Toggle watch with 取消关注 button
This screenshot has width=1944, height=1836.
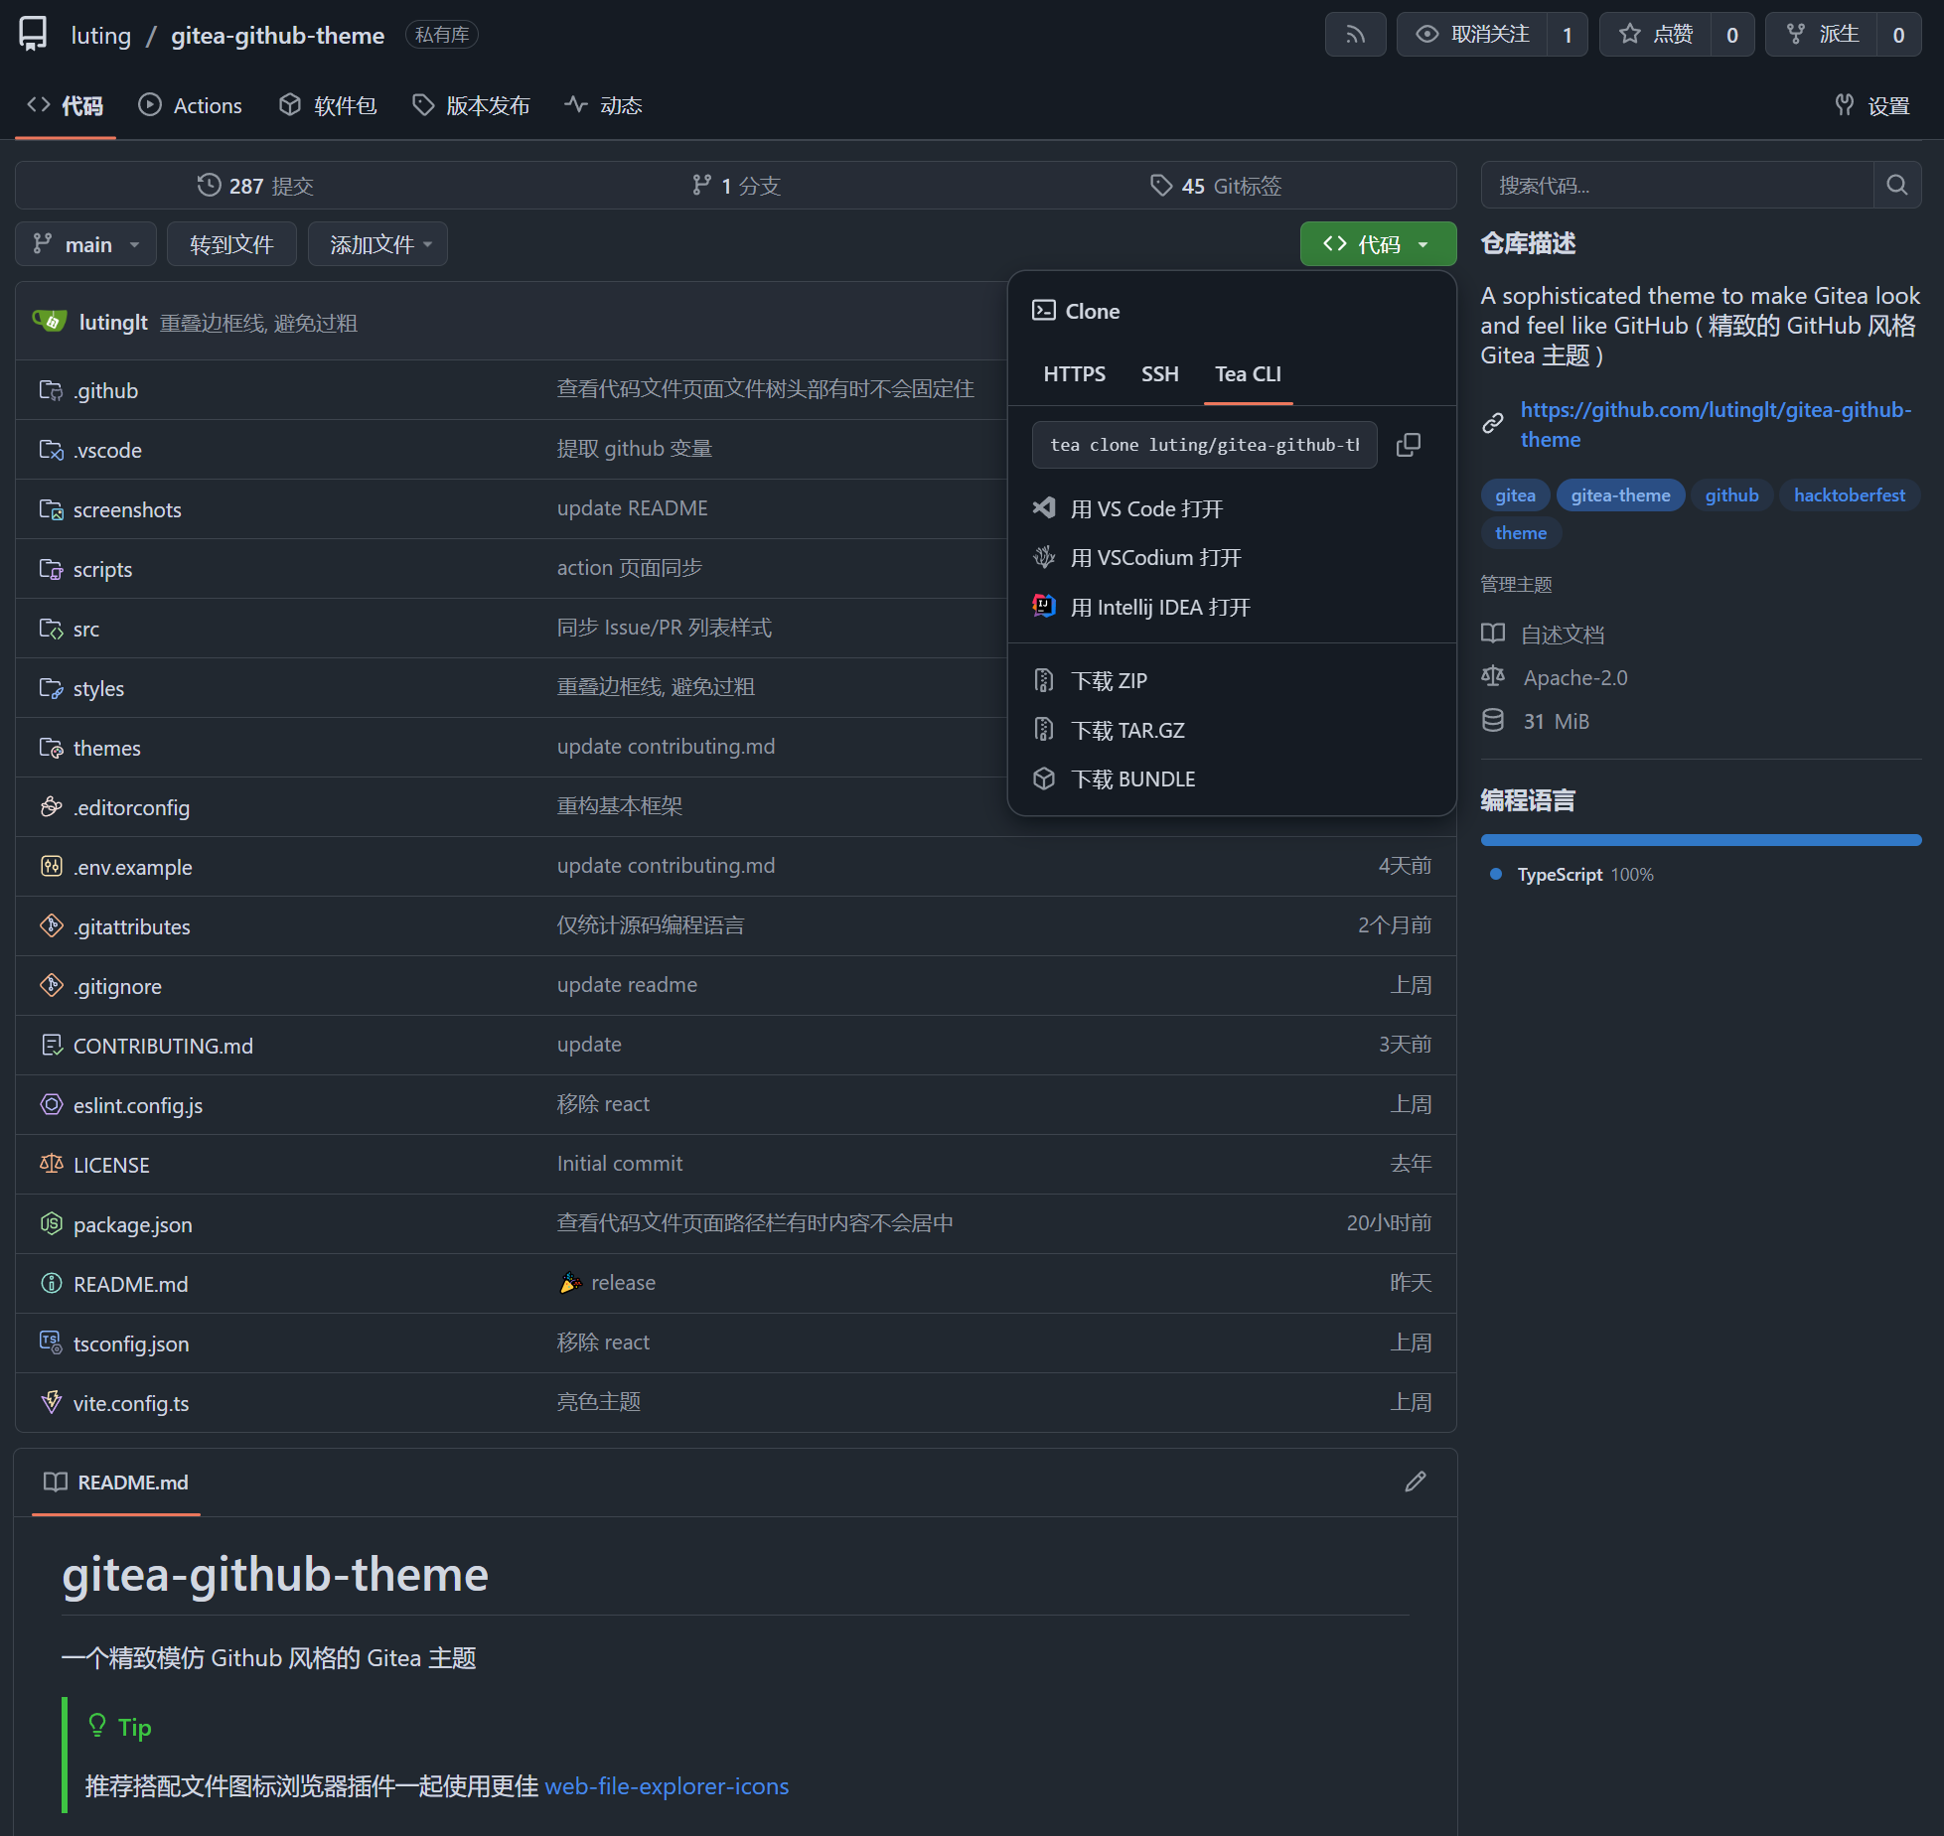[1472, 35]
